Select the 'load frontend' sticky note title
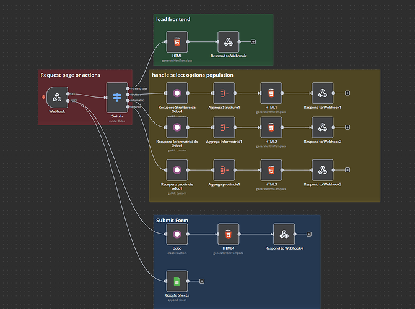Image resolution: width=415 pixels, height=309 pixels. (173, 19)
